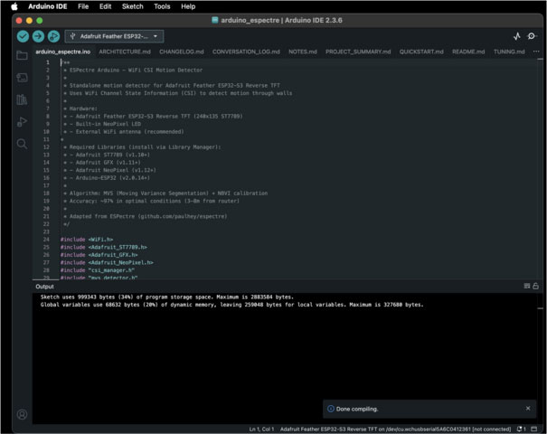Switch to arduino_espectre.ino tab
The width and height of the screenshot is (547, 434).
click(x=62, y=52)
